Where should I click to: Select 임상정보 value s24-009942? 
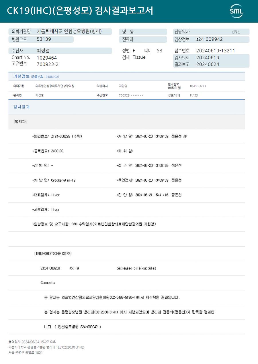(209, 39)
